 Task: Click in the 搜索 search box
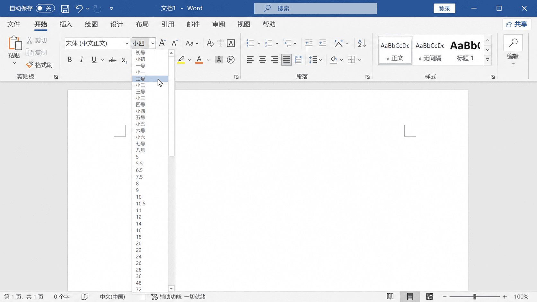pyautogui.click(x=315, y=9)
